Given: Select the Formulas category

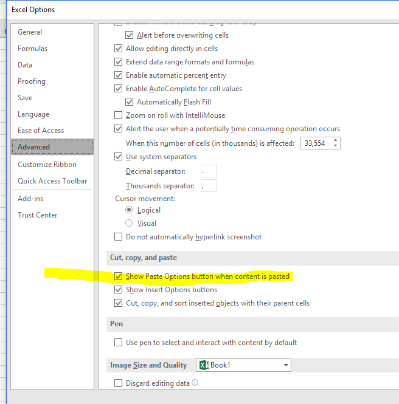Looking at the screenshot, I should point(32,49).
